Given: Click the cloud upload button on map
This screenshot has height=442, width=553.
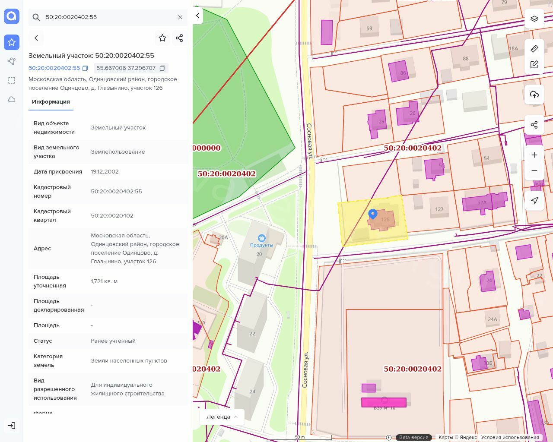Looking at the screenshot, I should pyautogui.click(x=534, y=95).
